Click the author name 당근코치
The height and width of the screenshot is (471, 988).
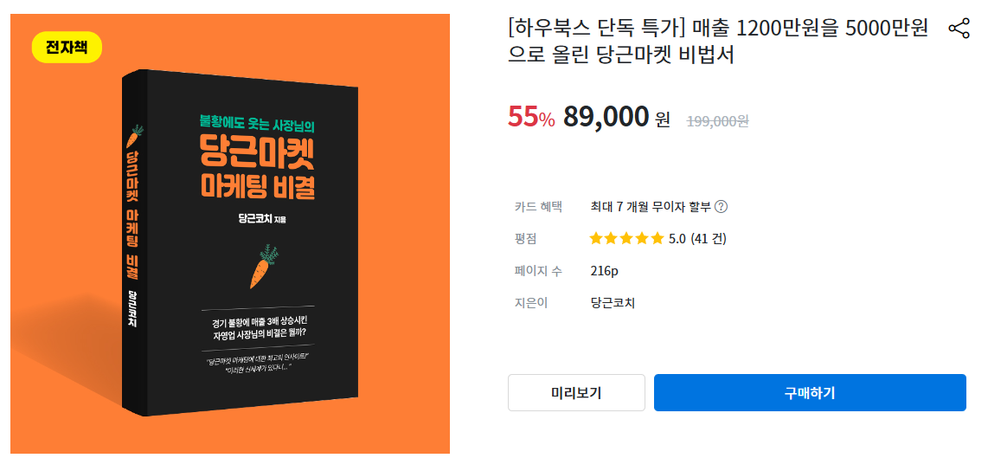(613, 303)
